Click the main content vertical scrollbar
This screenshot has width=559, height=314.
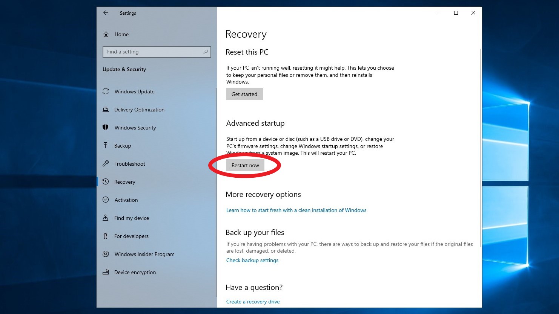(x=481, y=148)
